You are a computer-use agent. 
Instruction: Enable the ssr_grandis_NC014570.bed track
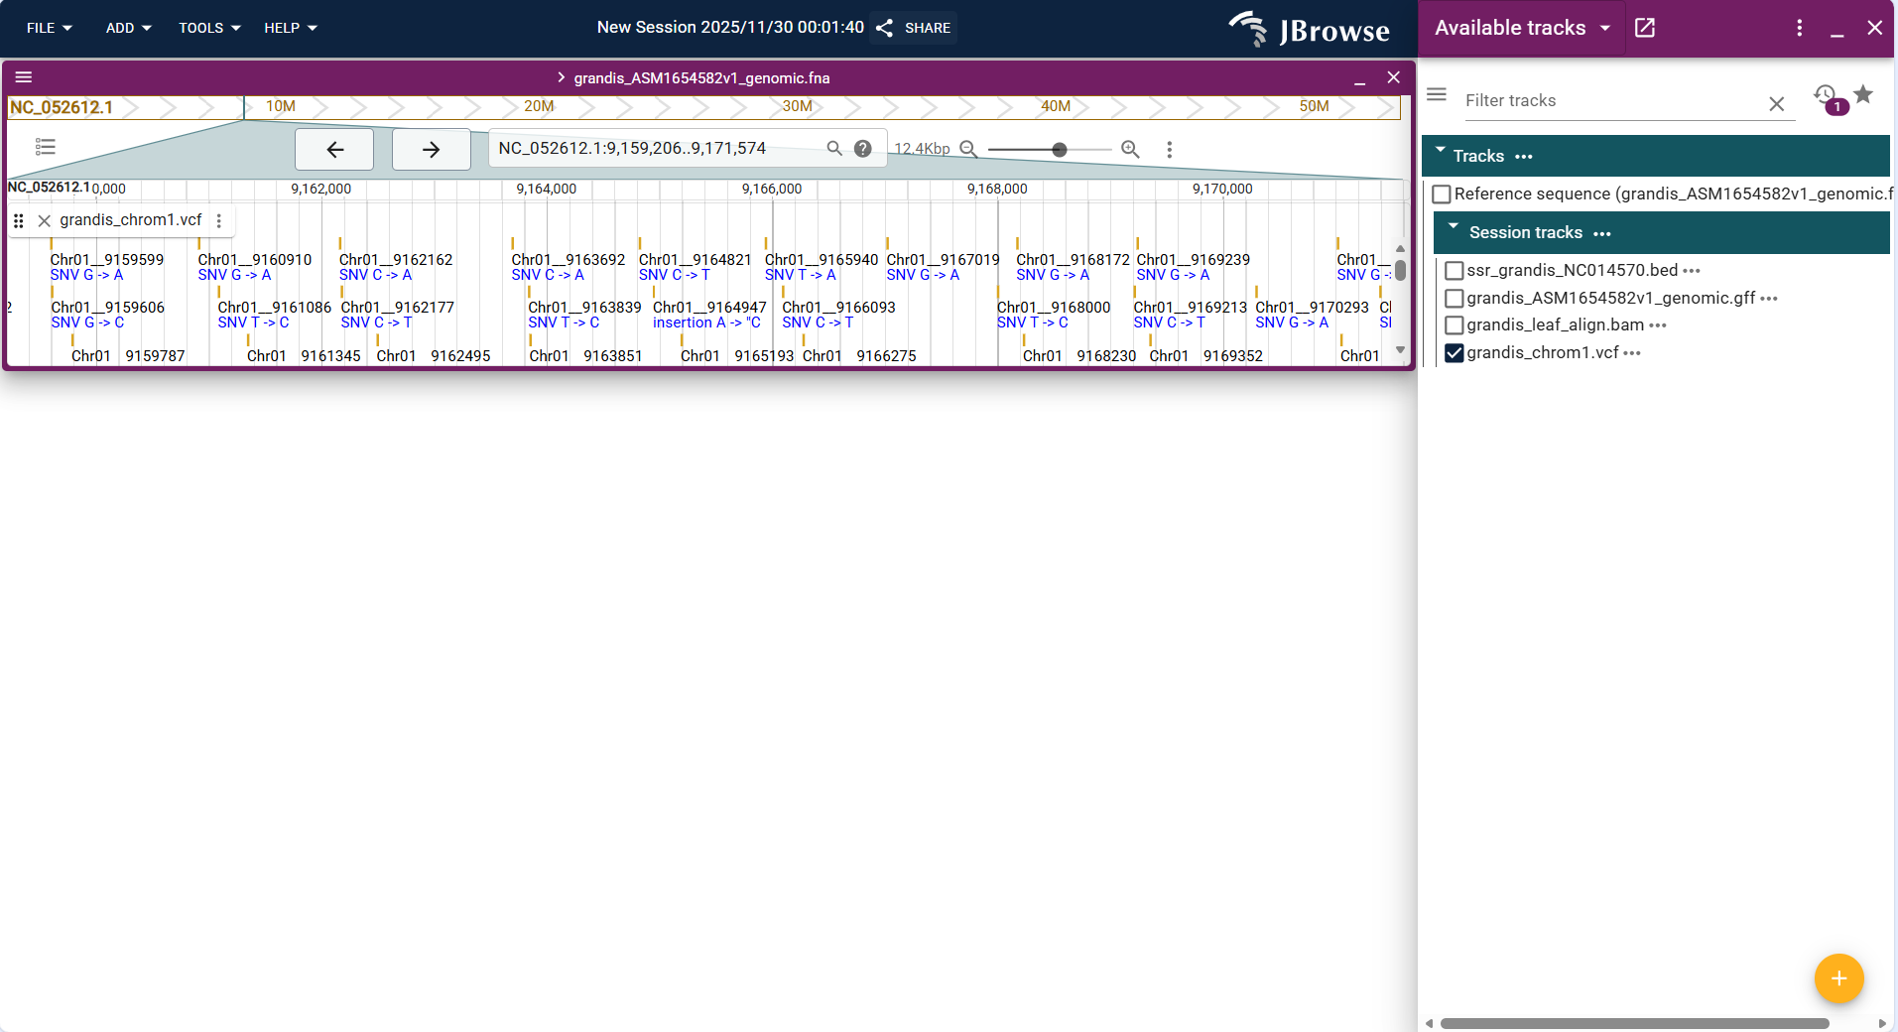click(x=1454, y=270)
